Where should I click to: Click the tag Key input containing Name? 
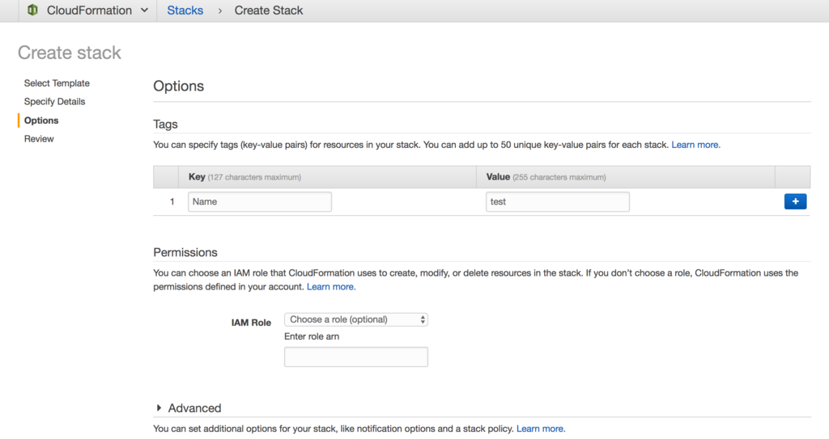260,202
